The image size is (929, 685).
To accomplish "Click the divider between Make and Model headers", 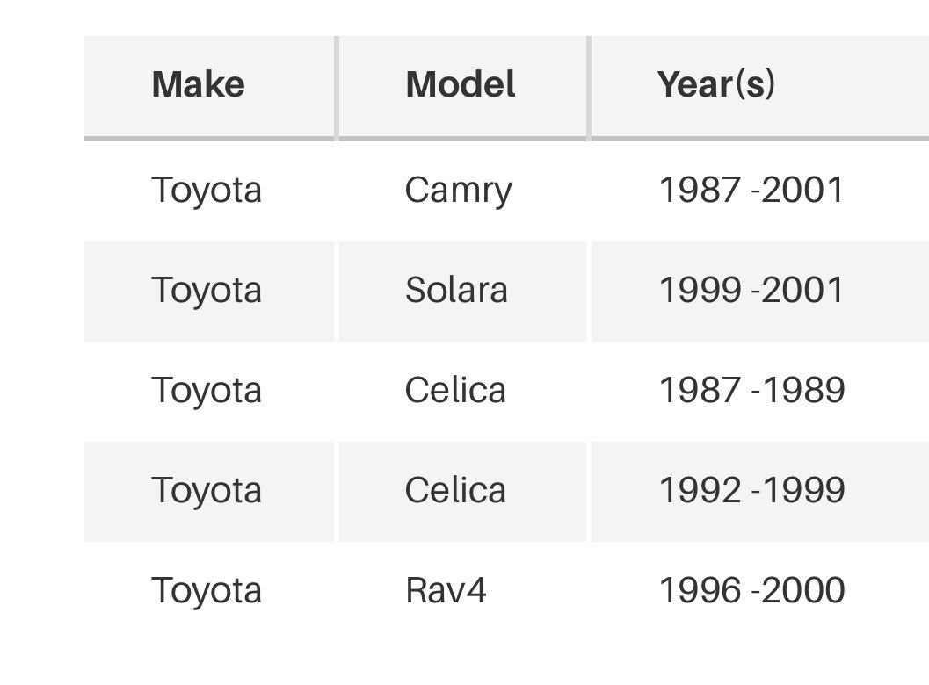I will [x=337, y=88].
